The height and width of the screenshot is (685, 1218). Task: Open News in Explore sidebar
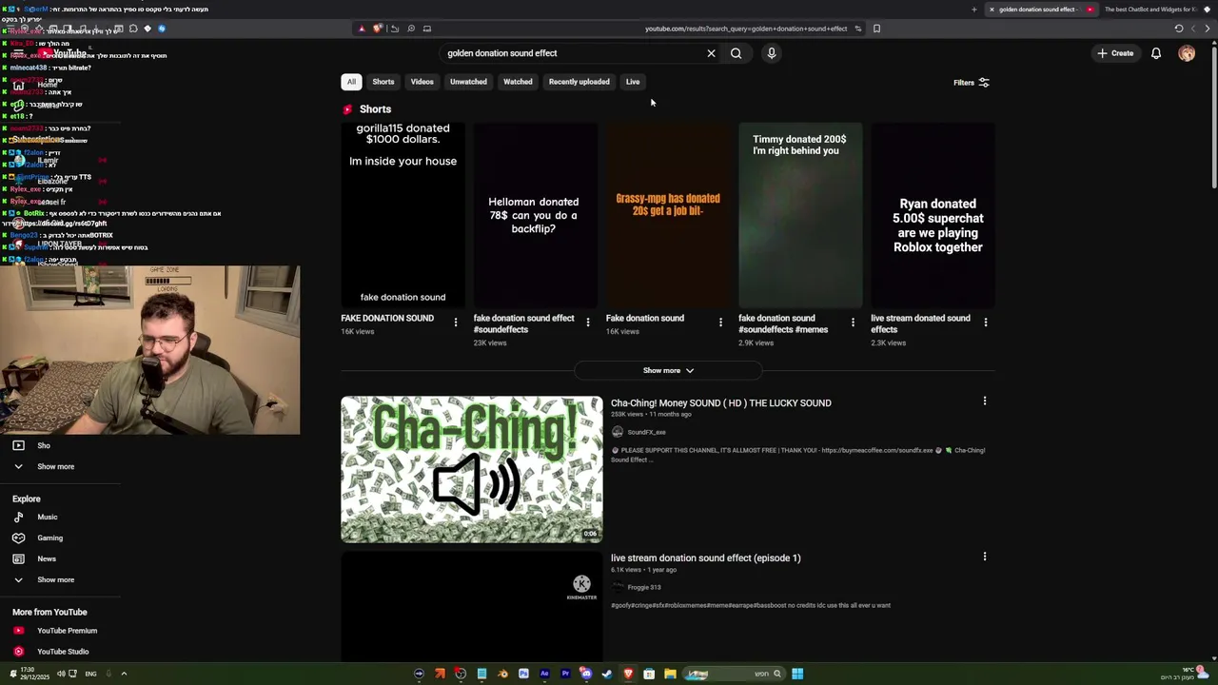pyautogui.click(x=47, y=559)
